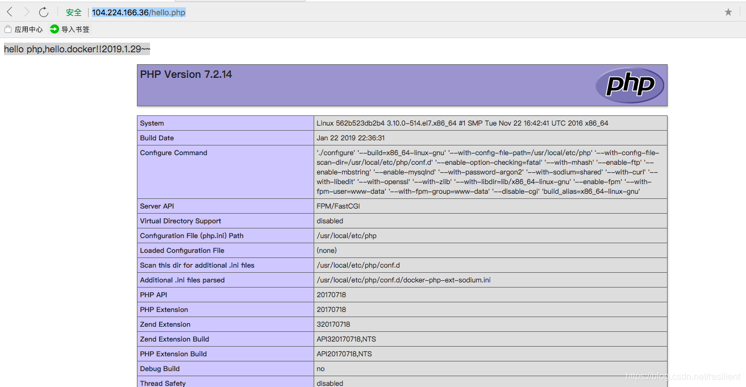Click the green 导入书签 icon
This screenshot has width=746, height=387.
point(55,29)
